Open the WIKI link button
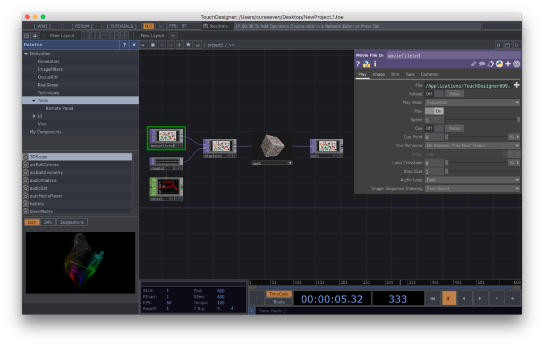Image resolution: width=544 pixels, height=346 pixels. pyautogui.click(x=42, y=26)
